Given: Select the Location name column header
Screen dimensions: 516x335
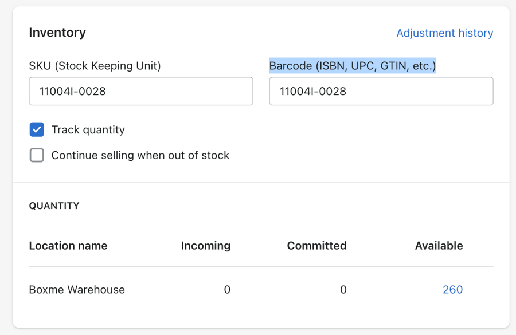Looking at the screenshot, I should (68, 246).
